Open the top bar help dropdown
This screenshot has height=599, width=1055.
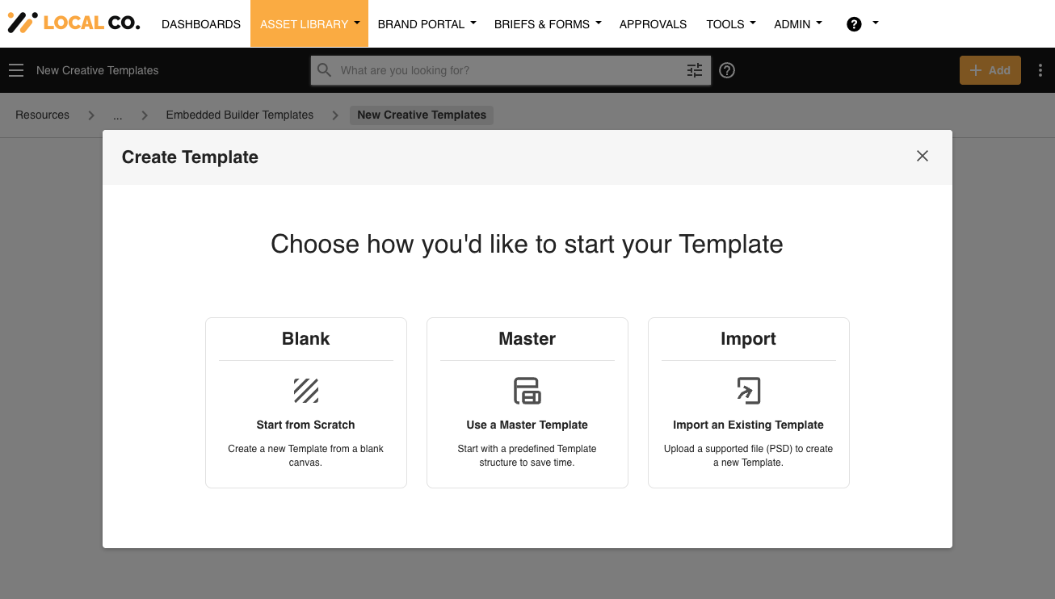click(x=862, y=23)
